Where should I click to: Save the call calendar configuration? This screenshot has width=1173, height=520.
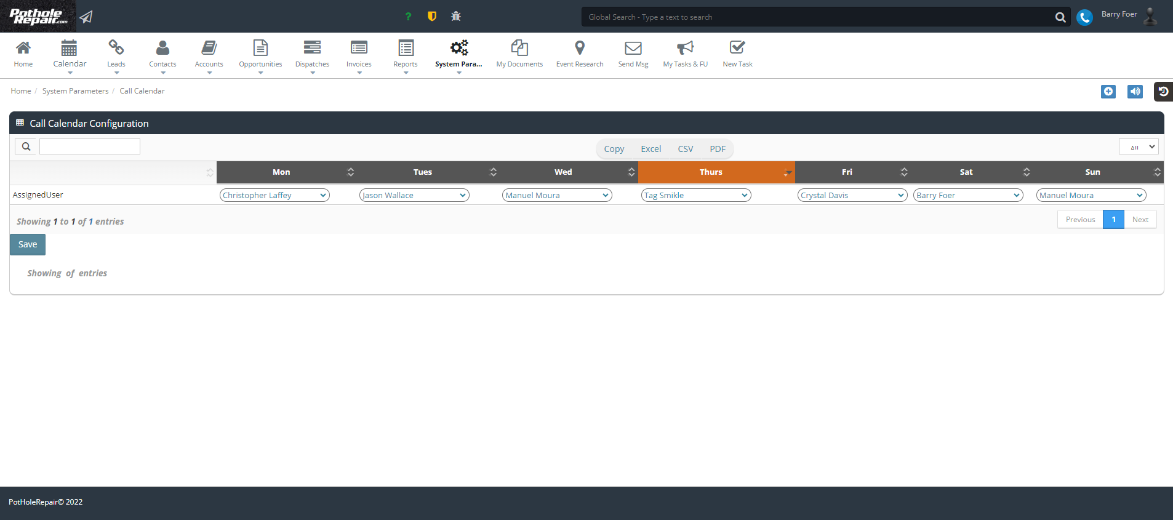click(28, 244)
